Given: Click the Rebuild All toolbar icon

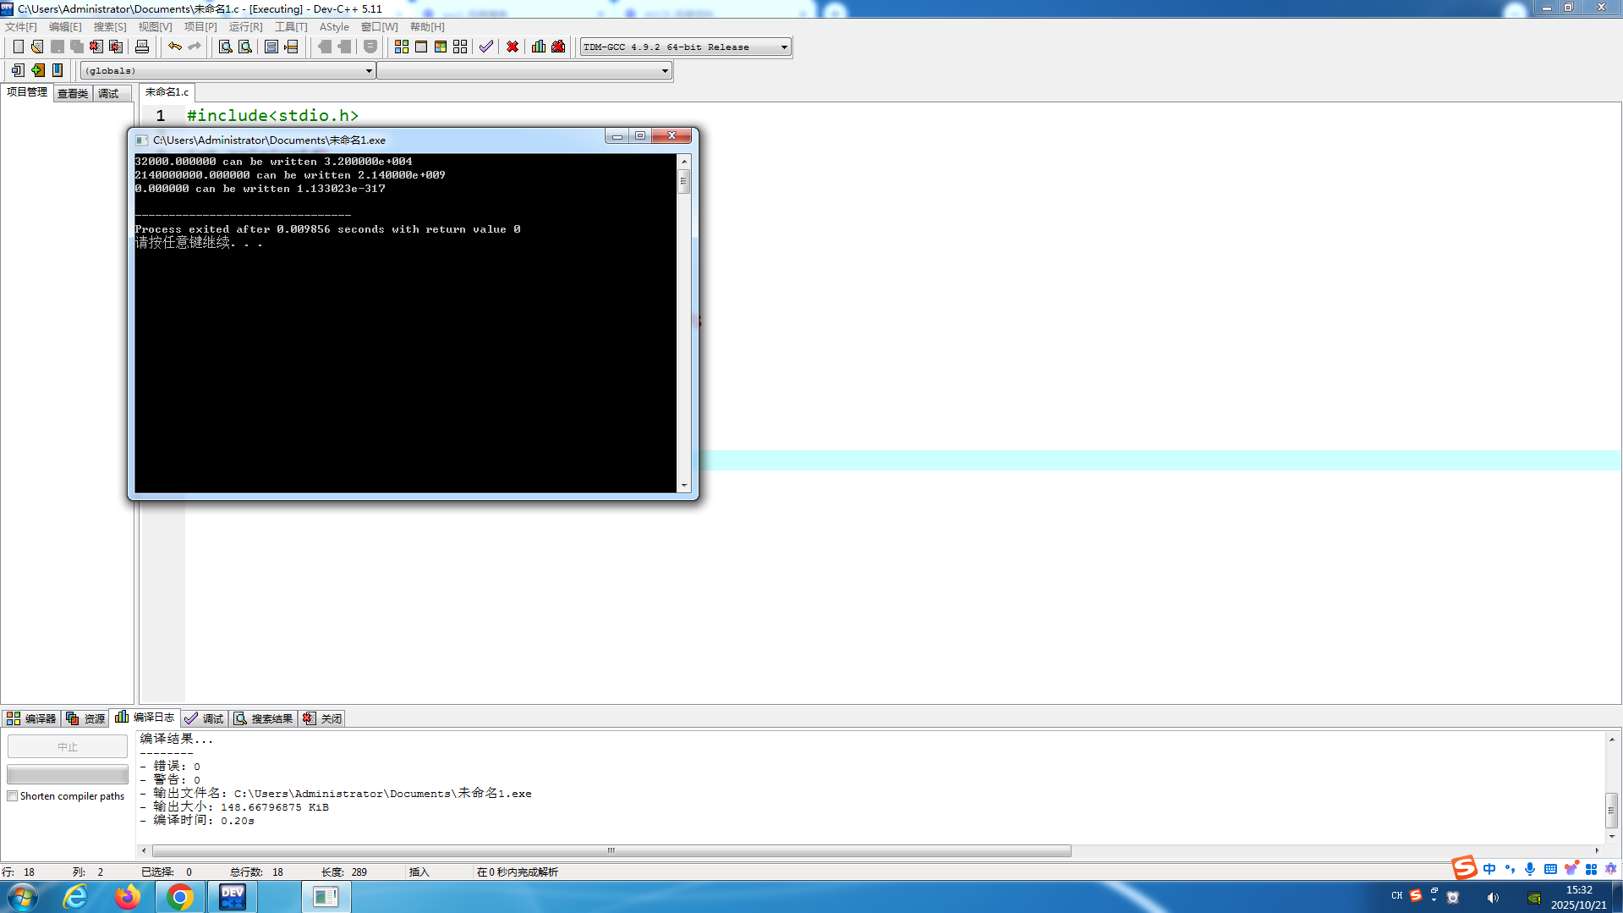Looking at the screenshot, I should (460, 47).
